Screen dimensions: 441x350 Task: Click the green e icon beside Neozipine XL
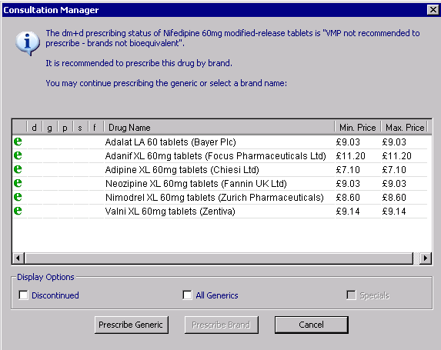(x=18, y=183)
